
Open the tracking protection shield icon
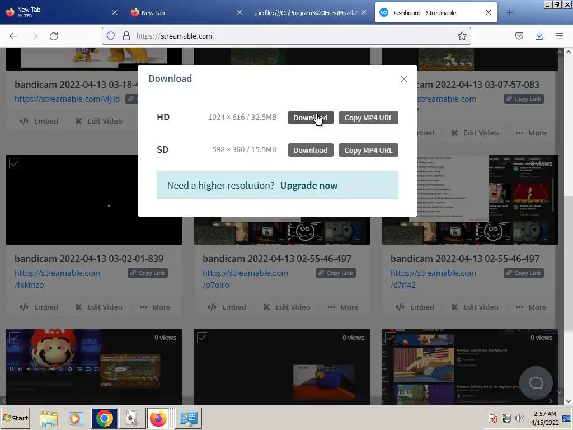coord(111,36)
